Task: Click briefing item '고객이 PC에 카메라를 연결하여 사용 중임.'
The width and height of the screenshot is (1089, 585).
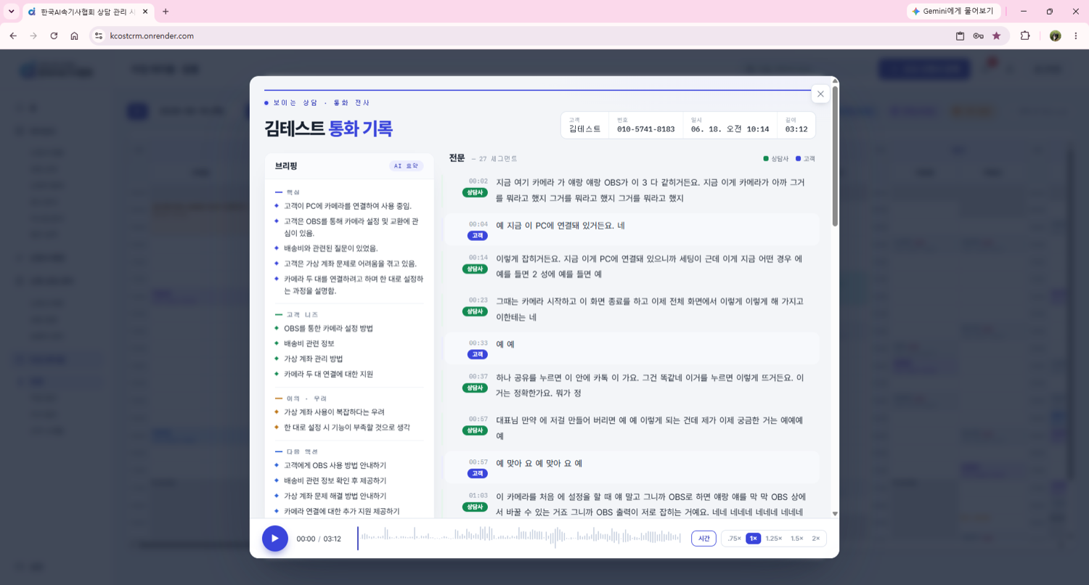Action: tap(347, 206)
